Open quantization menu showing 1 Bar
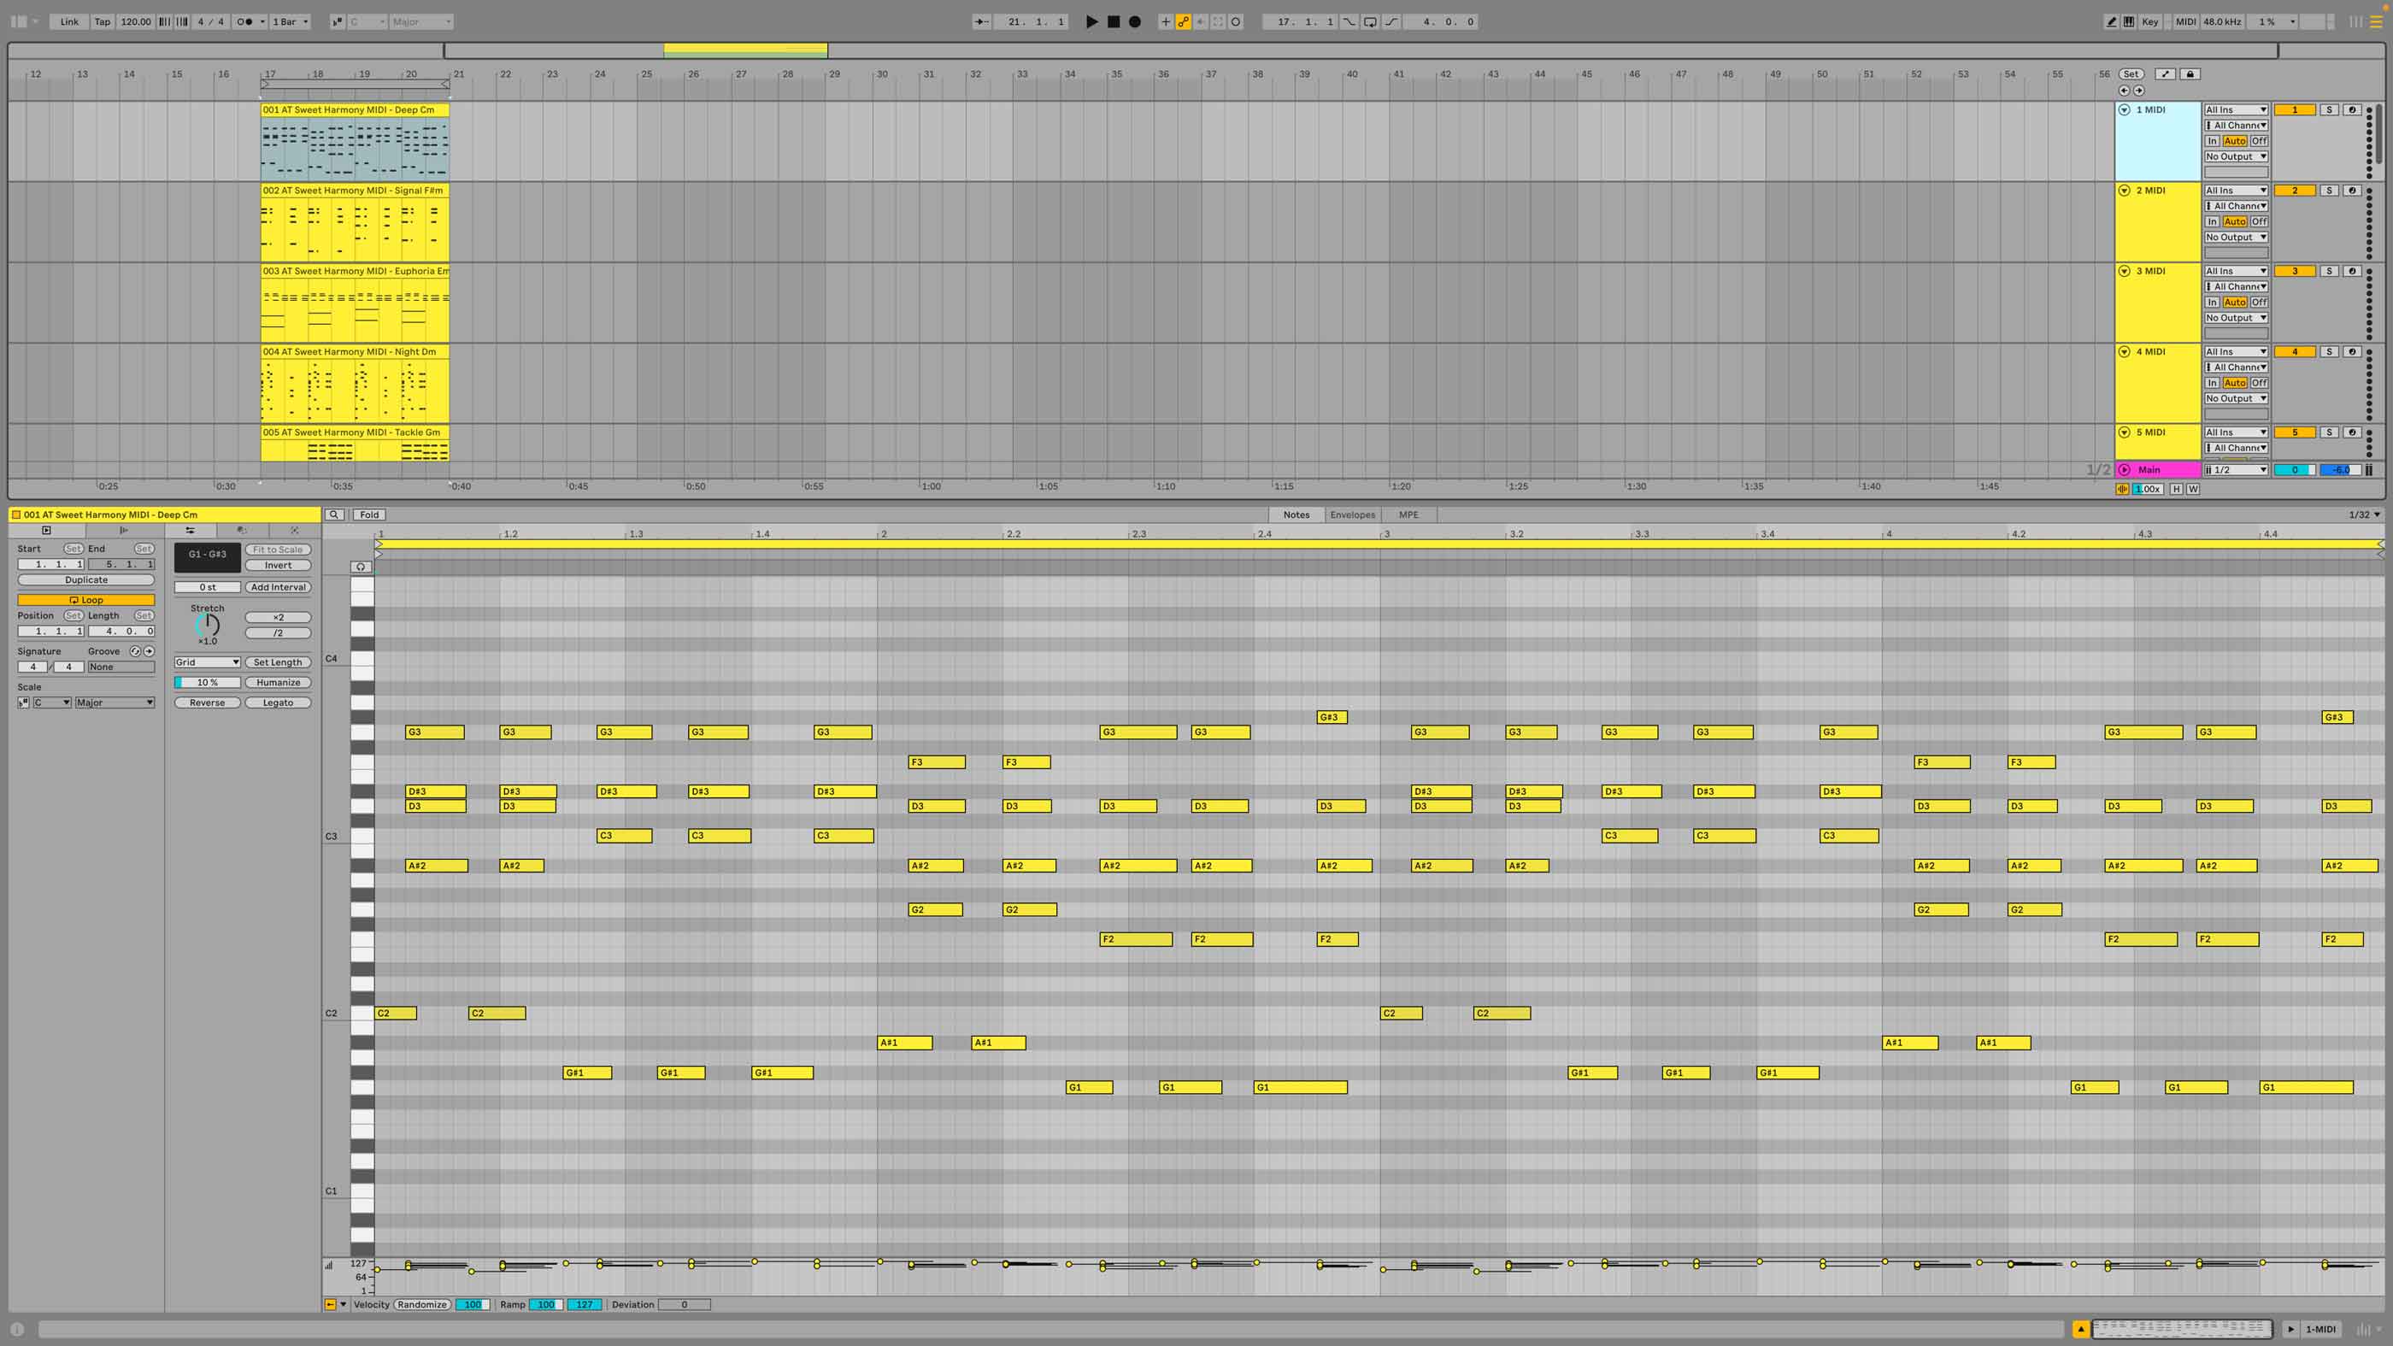This screenshot has width=2393, height=1346. pos(290,21)
